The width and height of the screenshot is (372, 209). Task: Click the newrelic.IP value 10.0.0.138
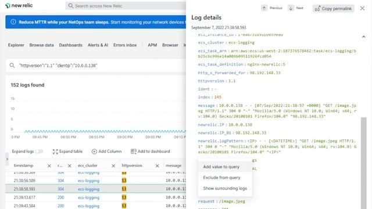[x=240, y=125]
